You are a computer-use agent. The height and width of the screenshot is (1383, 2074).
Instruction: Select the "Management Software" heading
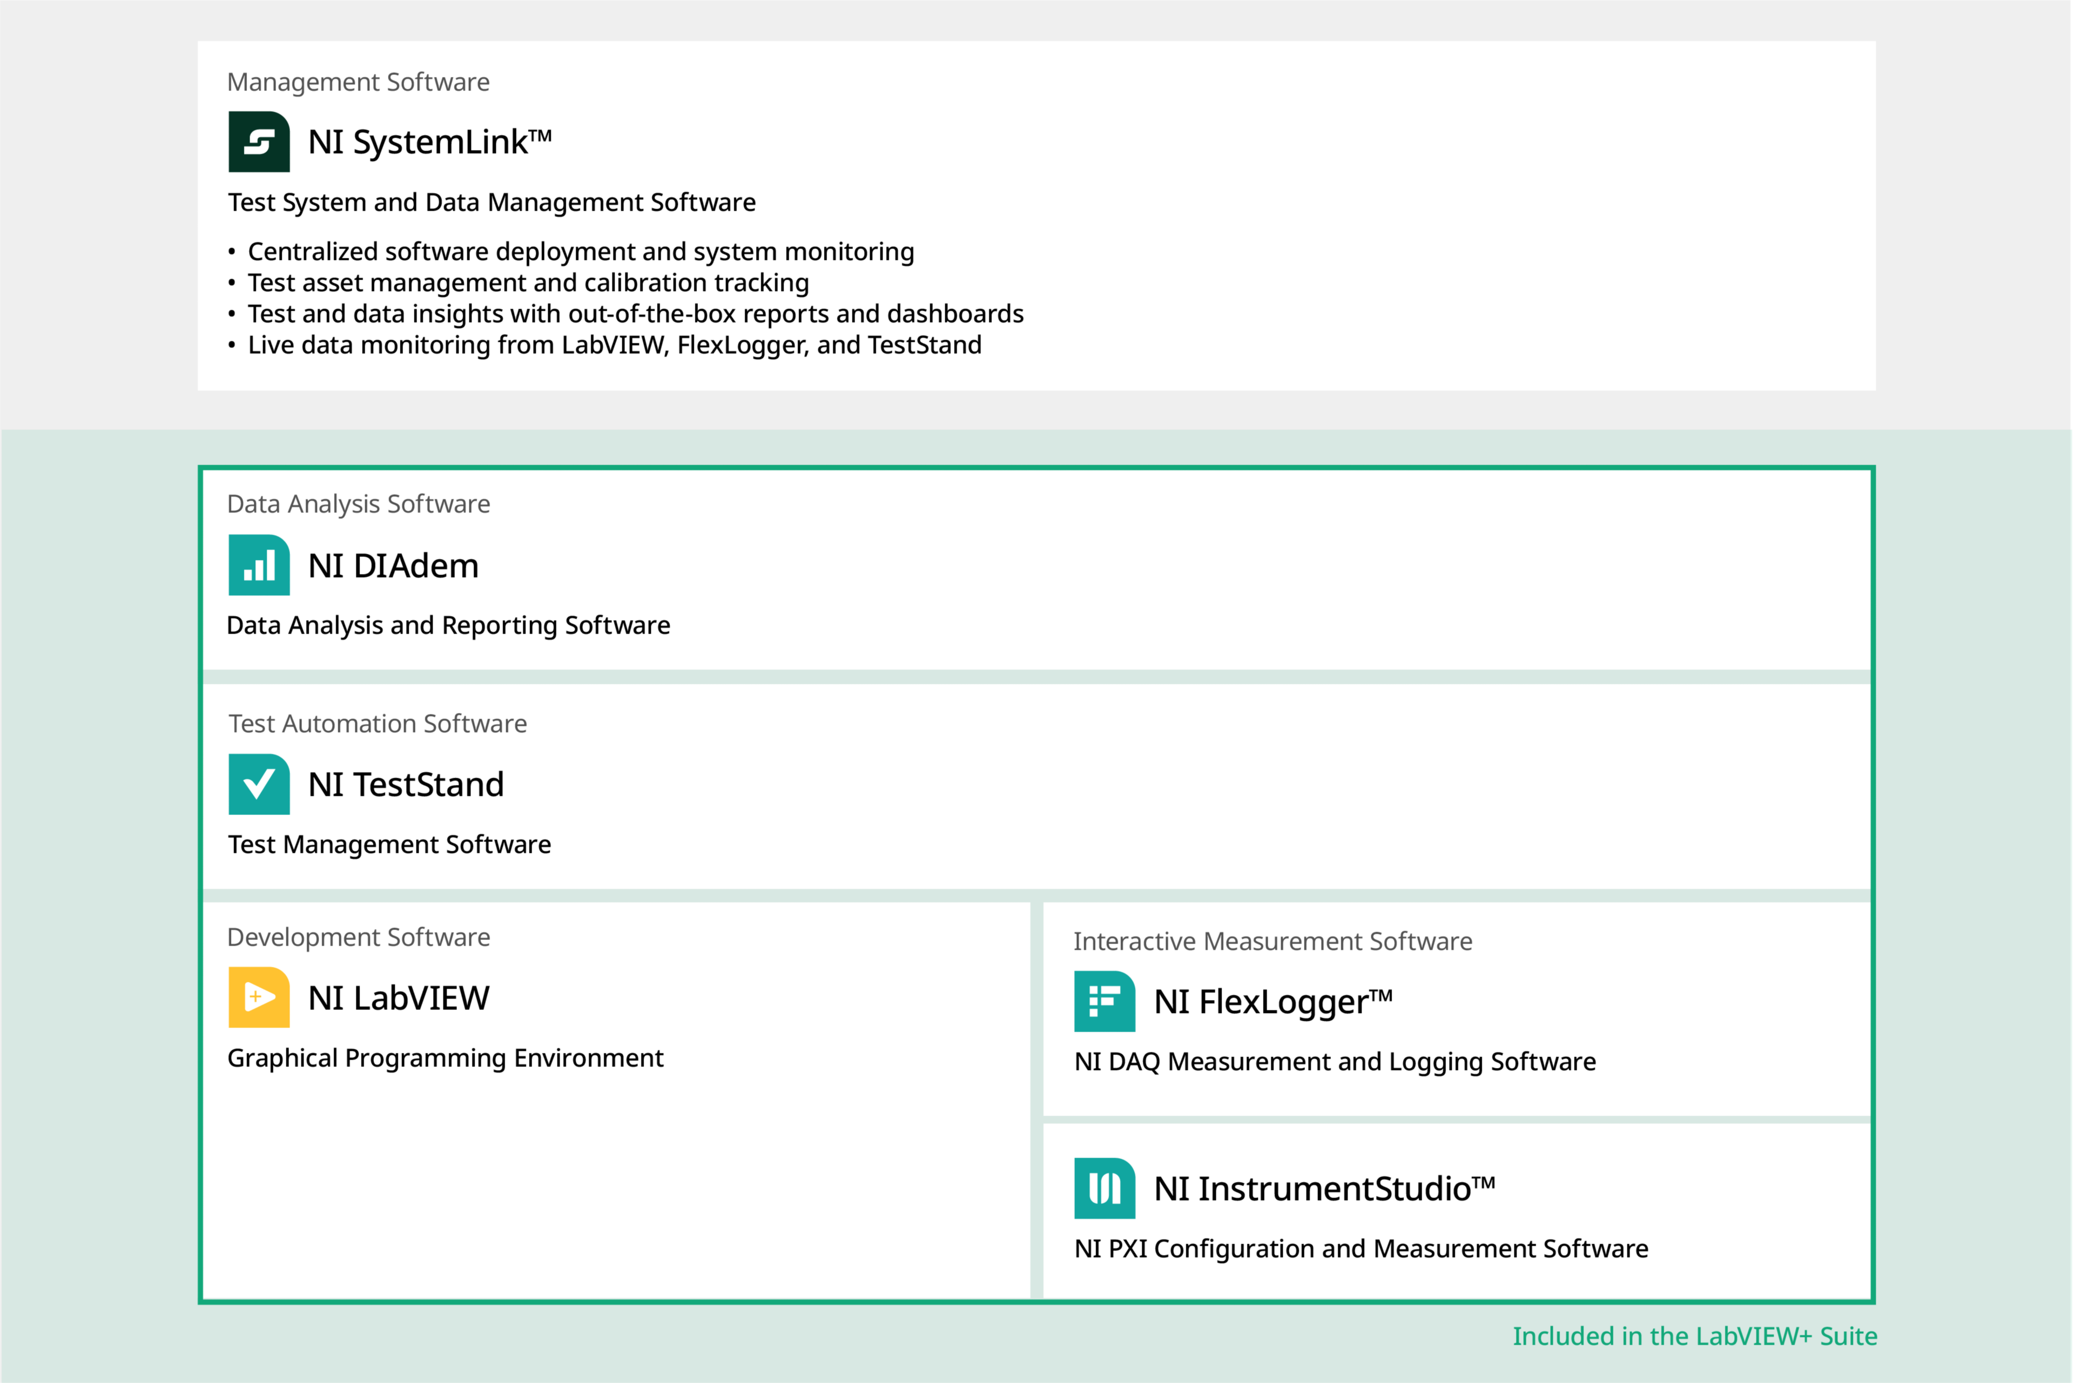[x=358, y=82]
